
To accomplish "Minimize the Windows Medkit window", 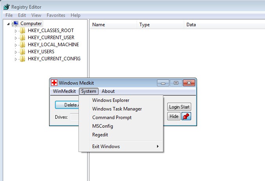I will click(163, 83).
